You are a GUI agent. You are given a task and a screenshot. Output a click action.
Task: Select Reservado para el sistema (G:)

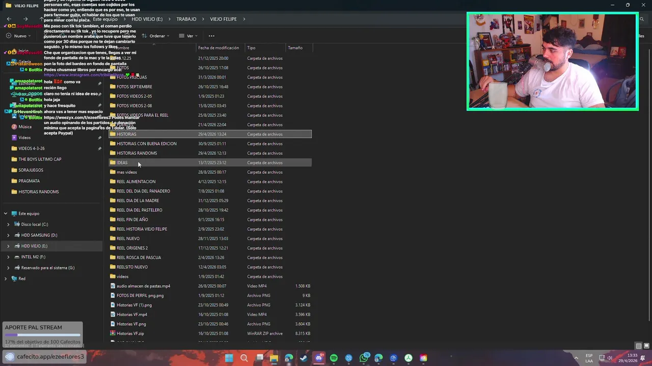coord(48,267)
